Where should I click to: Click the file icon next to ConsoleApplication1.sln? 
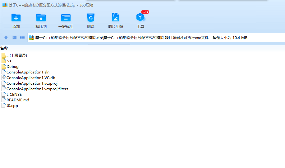(x=3, y=72)
